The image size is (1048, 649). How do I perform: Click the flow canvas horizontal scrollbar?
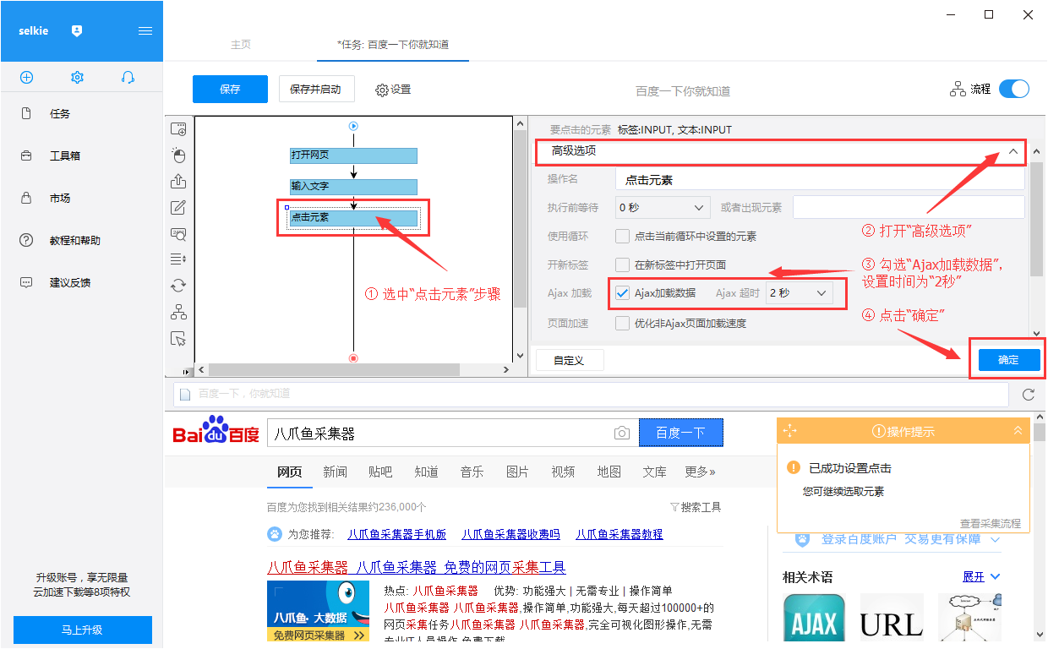(x=334, y=369)
